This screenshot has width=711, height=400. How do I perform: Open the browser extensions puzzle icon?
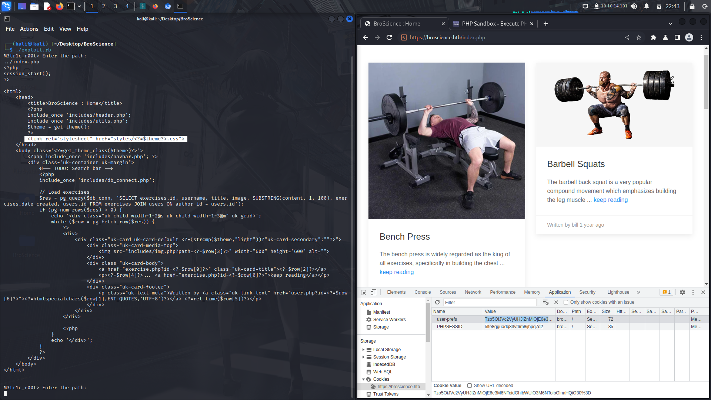[x=654, y=37]
